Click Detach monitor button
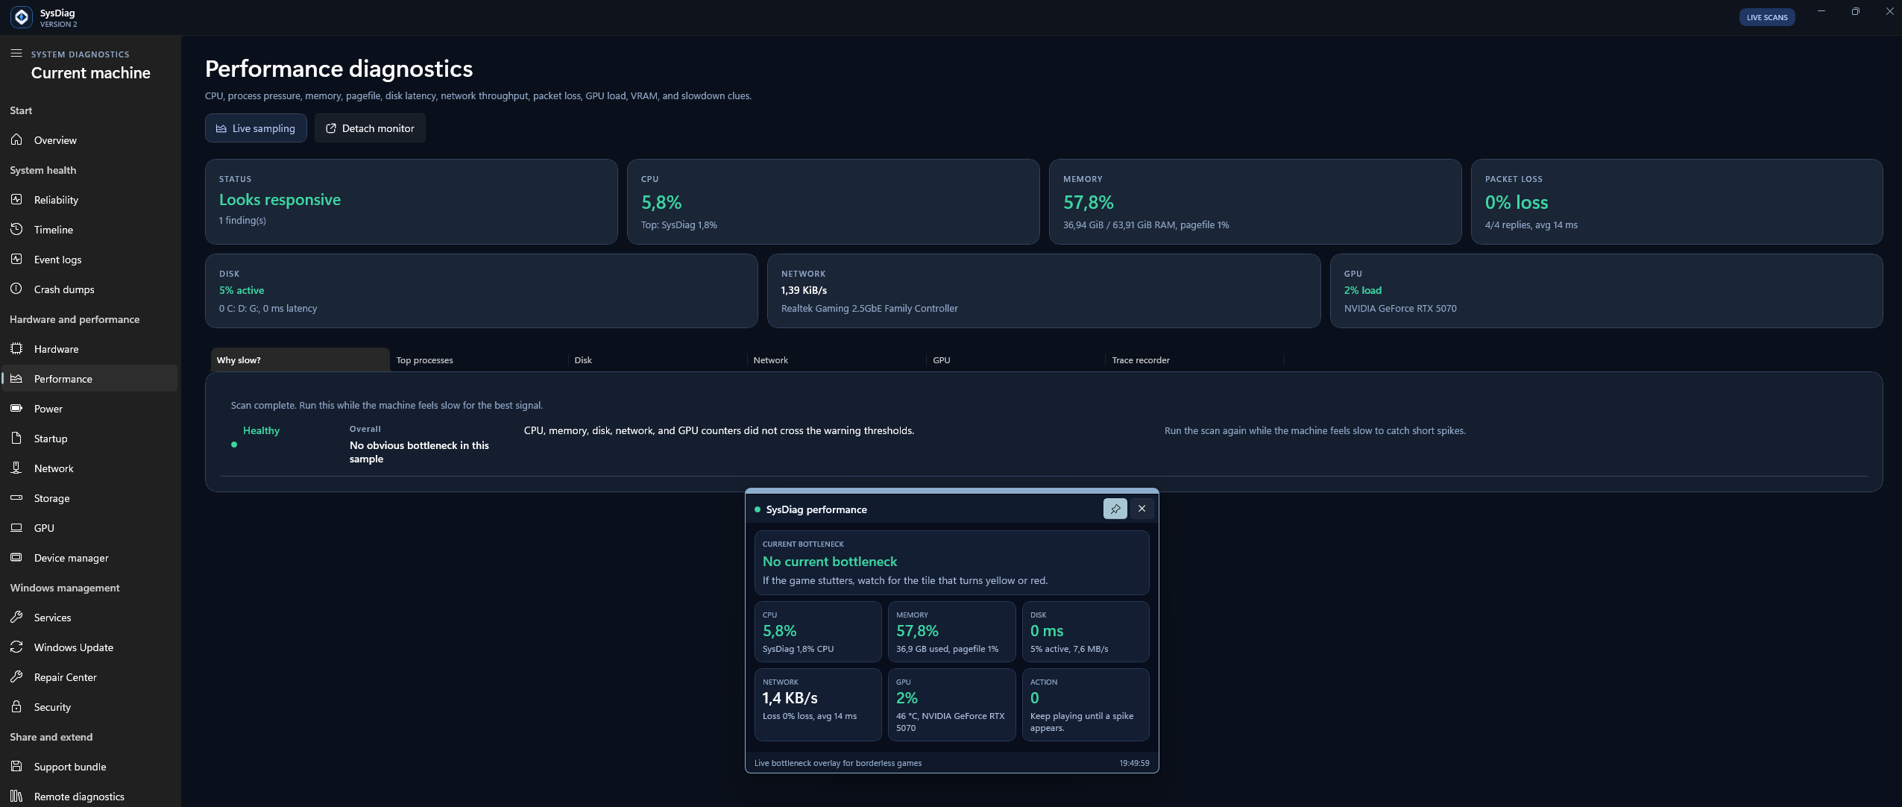The width and height of the screenshot is (1902, 807). (370, 128)
